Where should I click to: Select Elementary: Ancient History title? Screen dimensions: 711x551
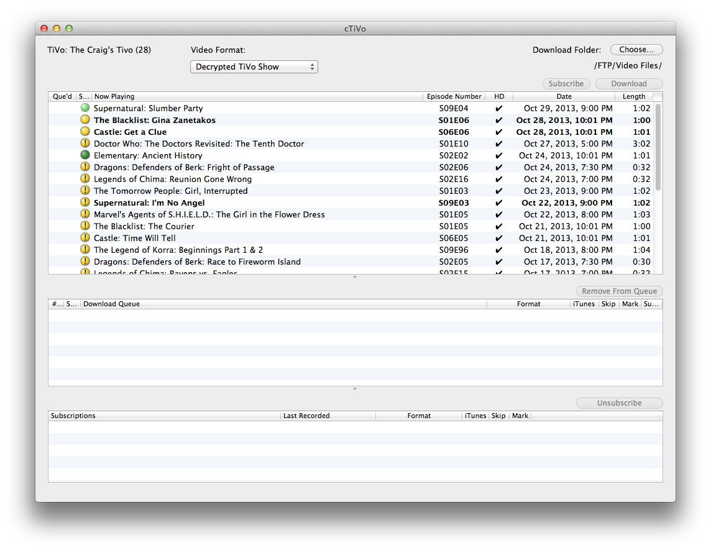click(x=148, y=155)
